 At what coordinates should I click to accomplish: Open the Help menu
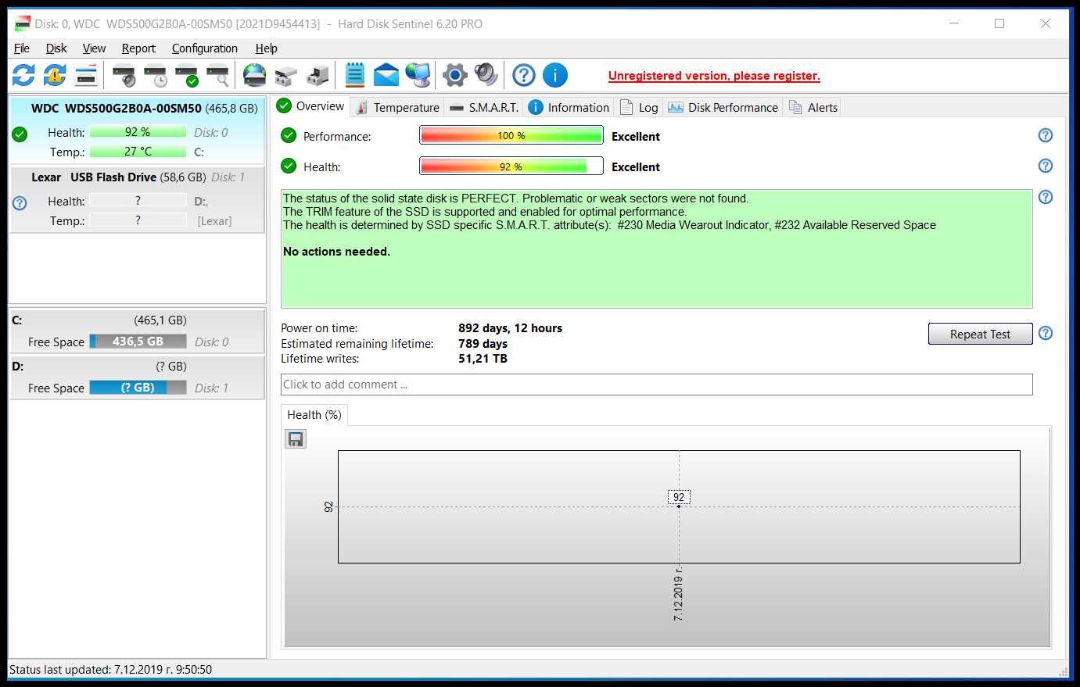click(x=267, y=48)
